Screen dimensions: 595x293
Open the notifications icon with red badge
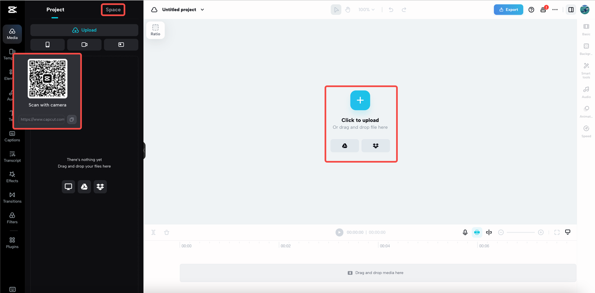click(x=543, y=9)
